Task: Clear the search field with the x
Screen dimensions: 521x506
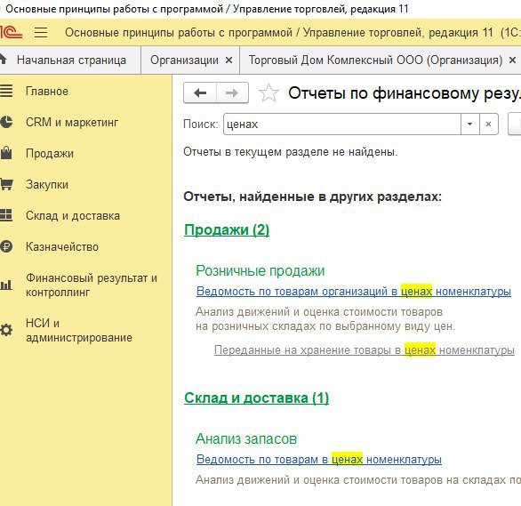Action: [488, 124]
